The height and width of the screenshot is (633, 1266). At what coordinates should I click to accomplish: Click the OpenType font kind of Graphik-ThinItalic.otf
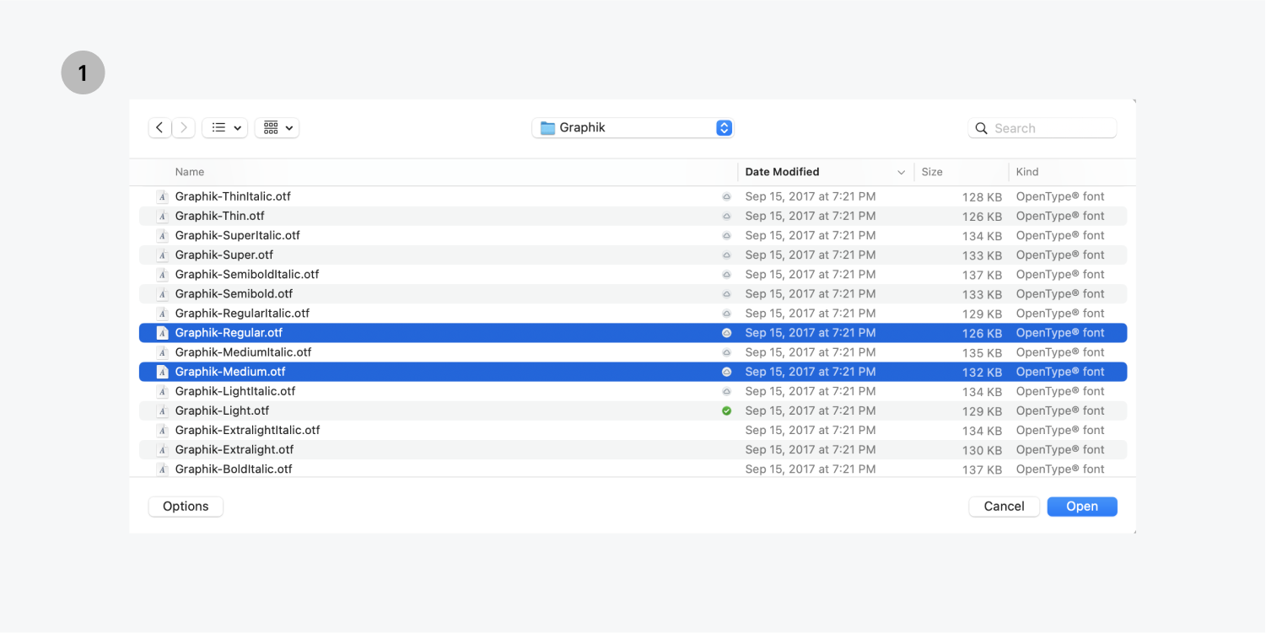coord(1060,196)
